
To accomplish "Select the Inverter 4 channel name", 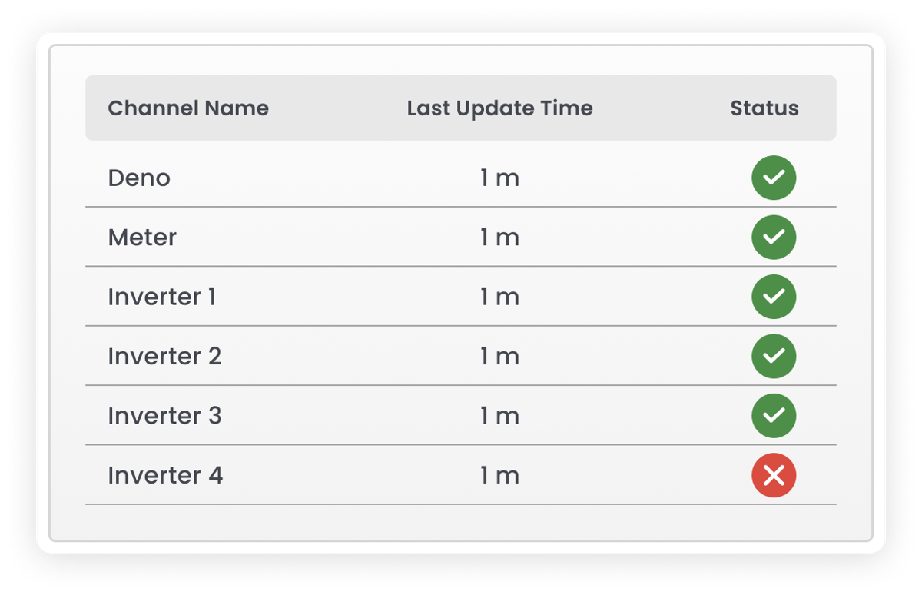I will pyautogui.click(x=165, y=475).
